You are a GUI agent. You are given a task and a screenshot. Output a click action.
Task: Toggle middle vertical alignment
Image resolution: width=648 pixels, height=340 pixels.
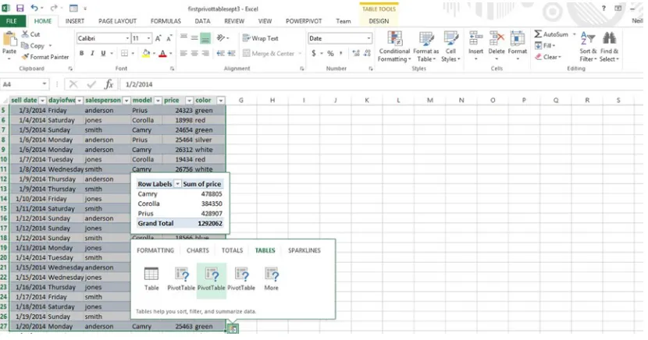tap(194, 38)
